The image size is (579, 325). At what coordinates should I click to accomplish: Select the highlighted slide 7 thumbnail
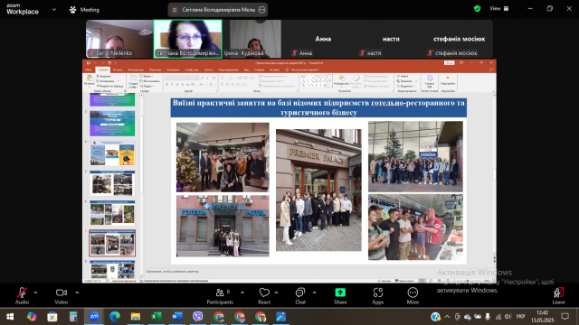pyautogui.click(x=112, y=243)
